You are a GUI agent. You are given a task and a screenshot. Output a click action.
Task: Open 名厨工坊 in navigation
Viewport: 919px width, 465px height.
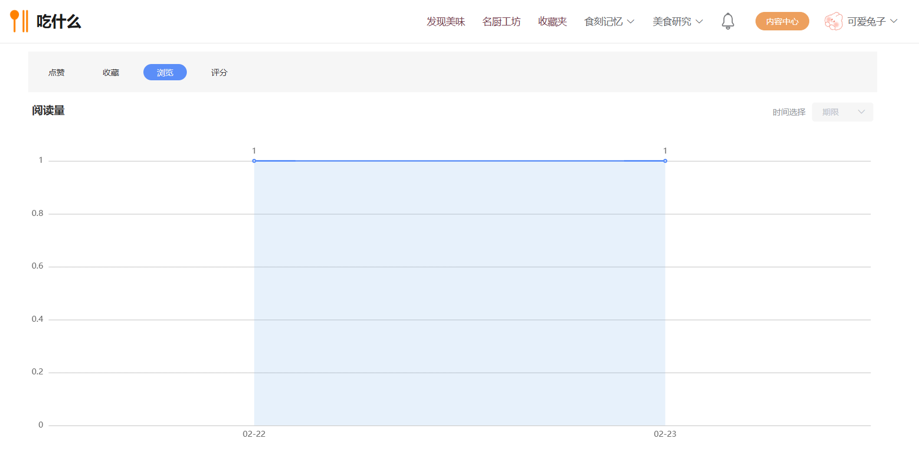tap(501, 22)
